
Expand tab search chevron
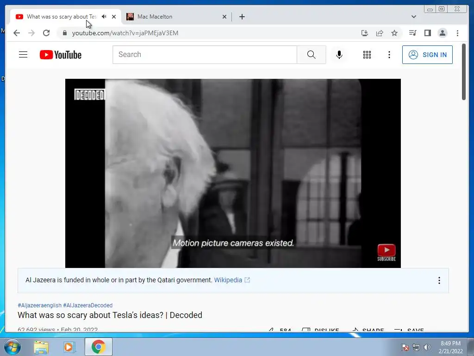pos(413,17)
